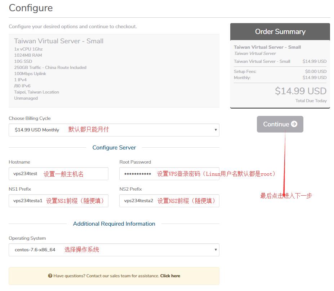The height and width of the screenshot is (291, 334).
Task: Click "Configure your desired options" intro text
Action: [73, 26]
